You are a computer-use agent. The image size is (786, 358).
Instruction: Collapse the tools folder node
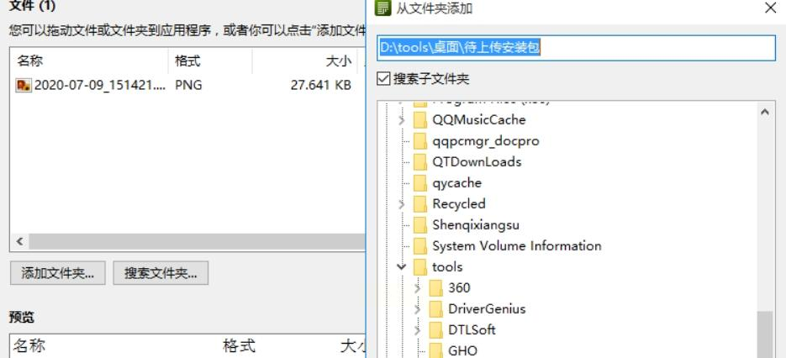pos(401,266)
